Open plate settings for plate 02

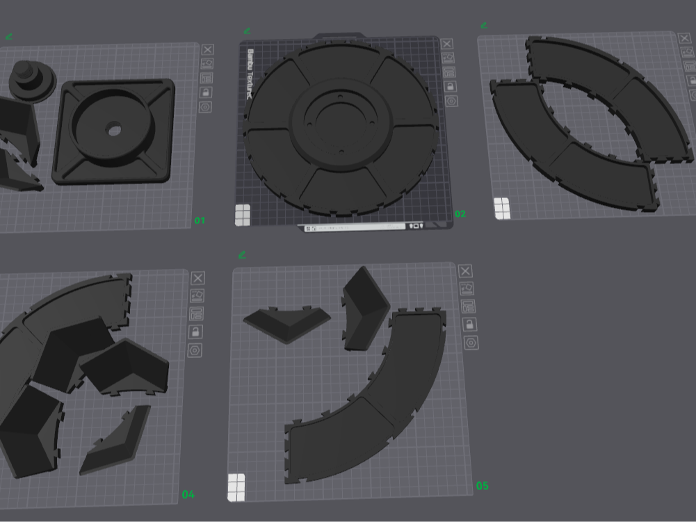point(451,101)
